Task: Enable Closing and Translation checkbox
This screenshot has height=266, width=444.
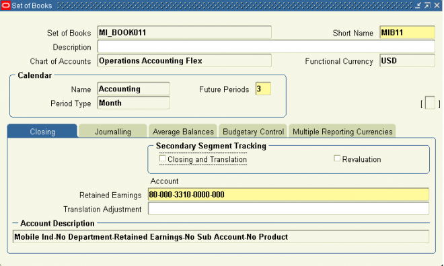Action: pos(163,159)
